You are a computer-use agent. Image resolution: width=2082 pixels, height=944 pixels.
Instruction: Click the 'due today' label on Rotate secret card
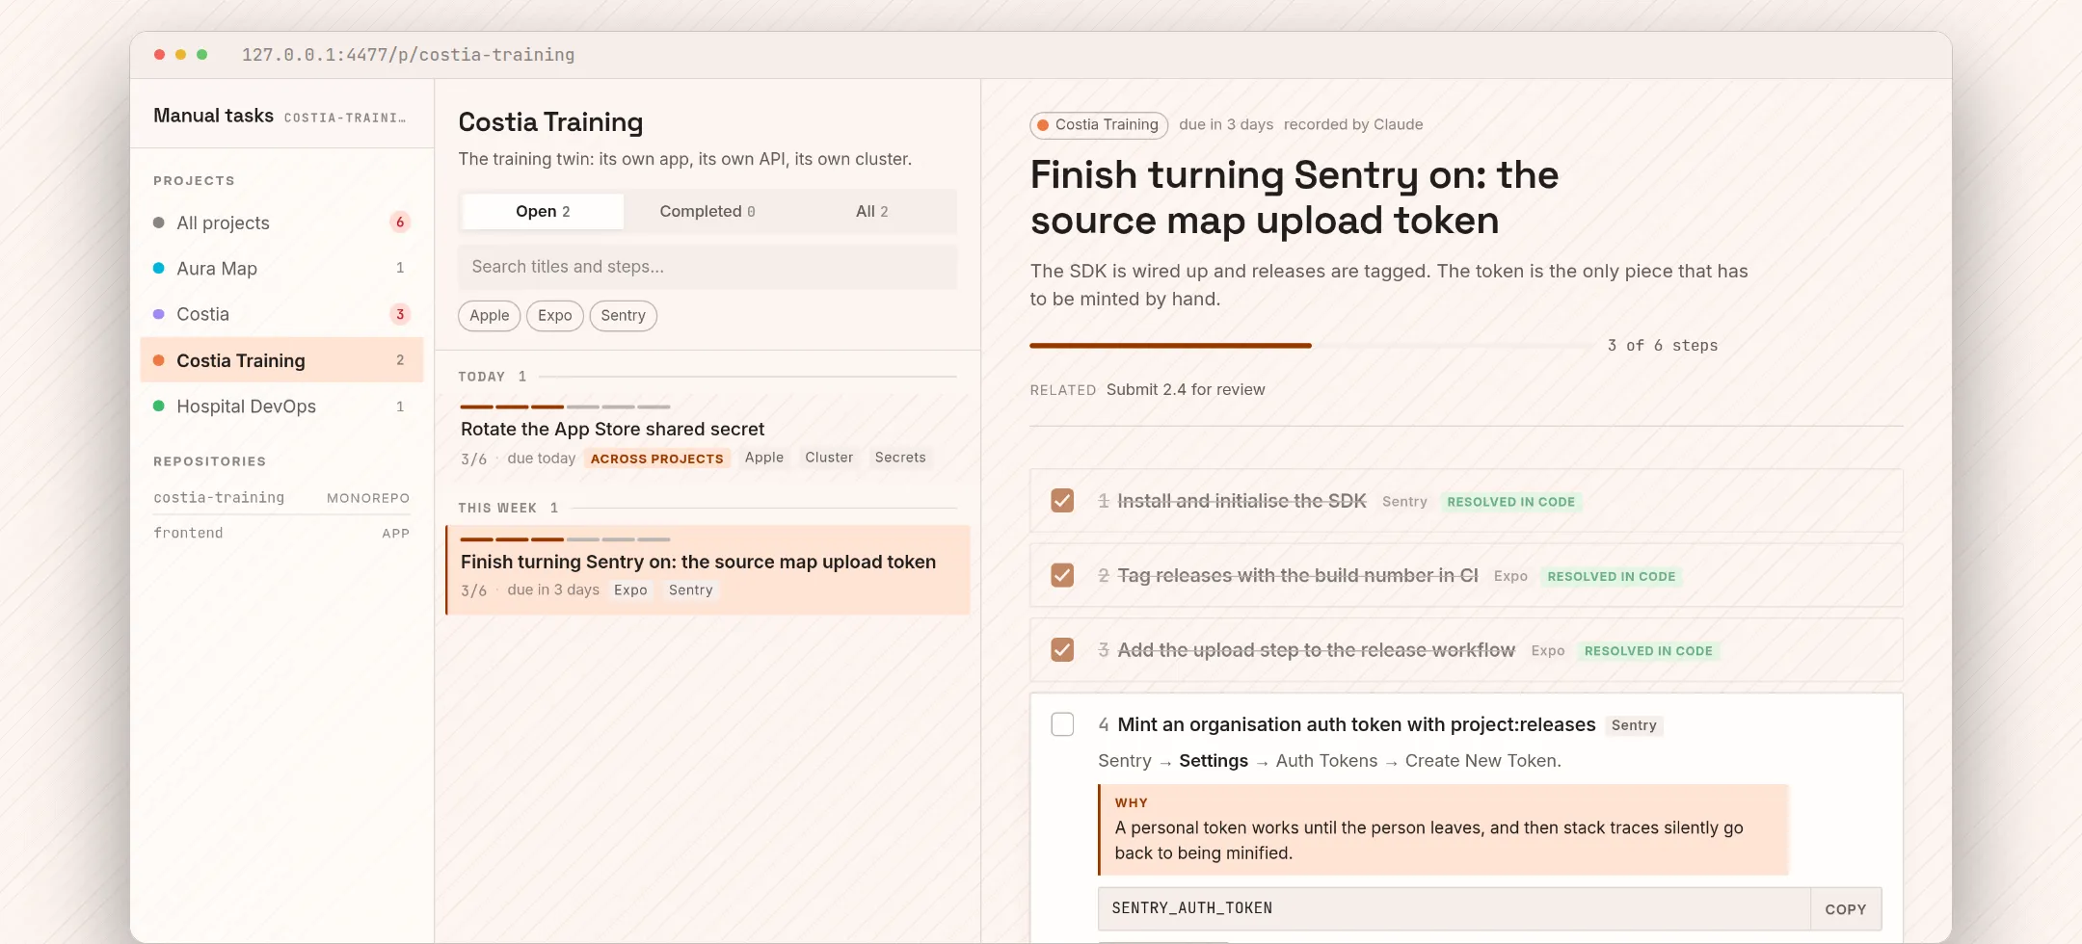point(542,459)
